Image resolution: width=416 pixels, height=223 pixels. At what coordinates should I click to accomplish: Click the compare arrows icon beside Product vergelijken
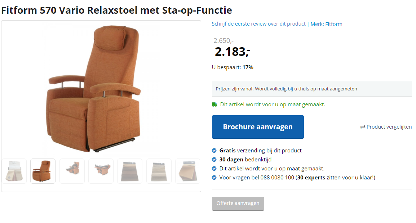pyautogui.click(x=363, y=127)
